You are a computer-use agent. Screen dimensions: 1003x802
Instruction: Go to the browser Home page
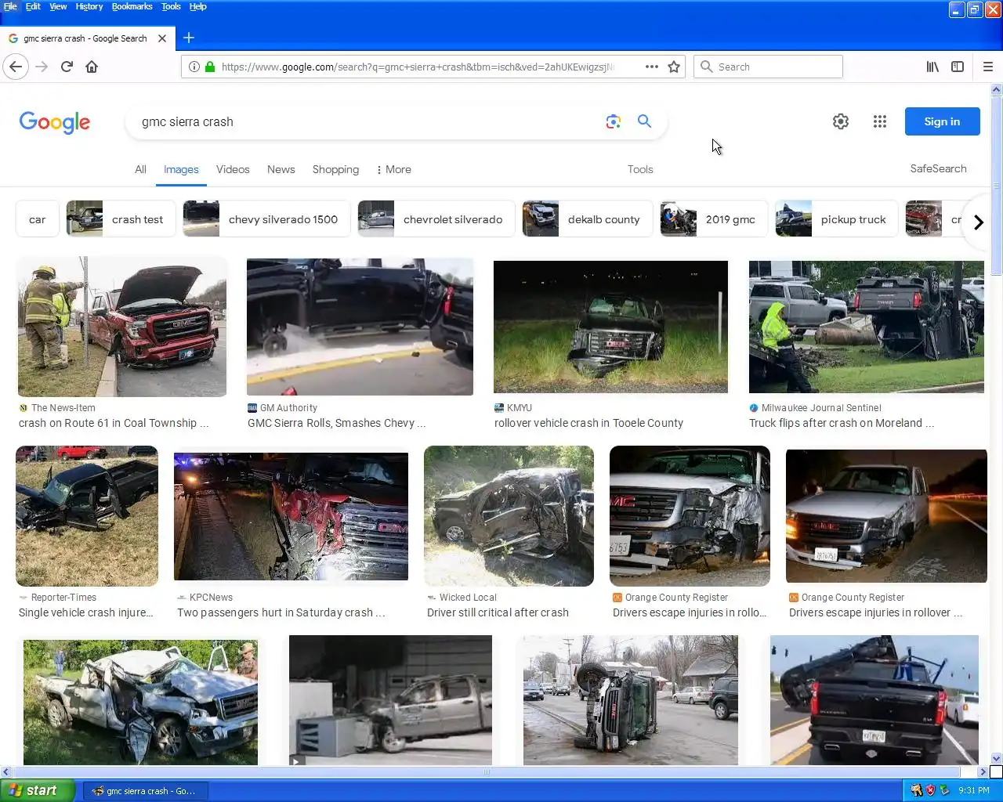coord(92,67)
